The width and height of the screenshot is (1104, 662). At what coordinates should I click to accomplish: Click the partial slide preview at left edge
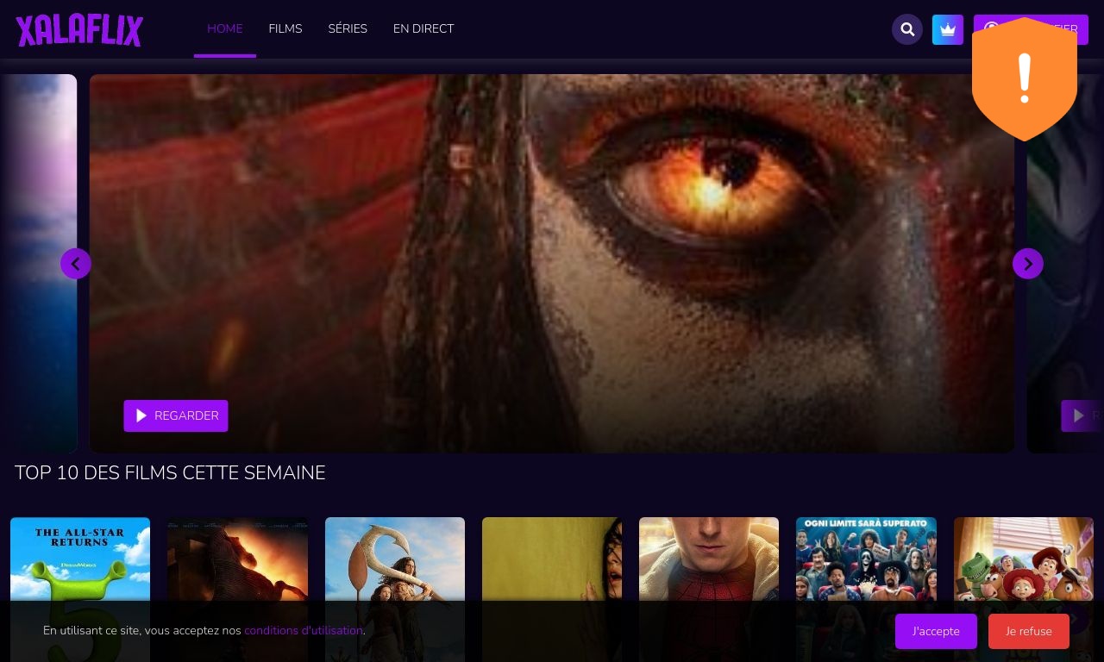(39, 264)
